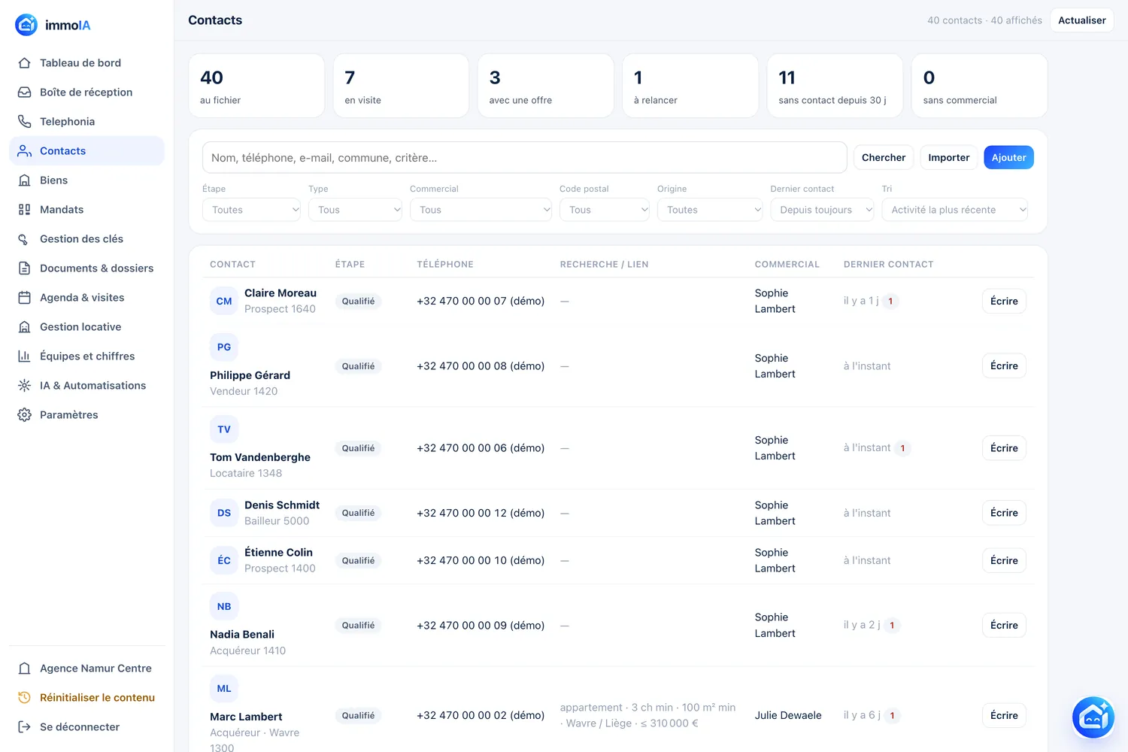The height and width of the screenshot is (752, 1128).
Task: Click Écrire for Marc Lambert
Action: click(1004, 715)
